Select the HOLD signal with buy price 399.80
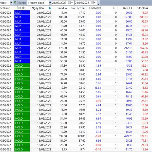The image size is (152, 152). [x=22, y=136]
